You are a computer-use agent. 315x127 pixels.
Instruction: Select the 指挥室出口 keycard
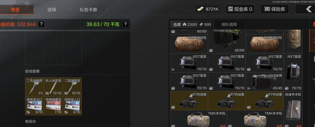pyautogui.click(x=34, y=106)
